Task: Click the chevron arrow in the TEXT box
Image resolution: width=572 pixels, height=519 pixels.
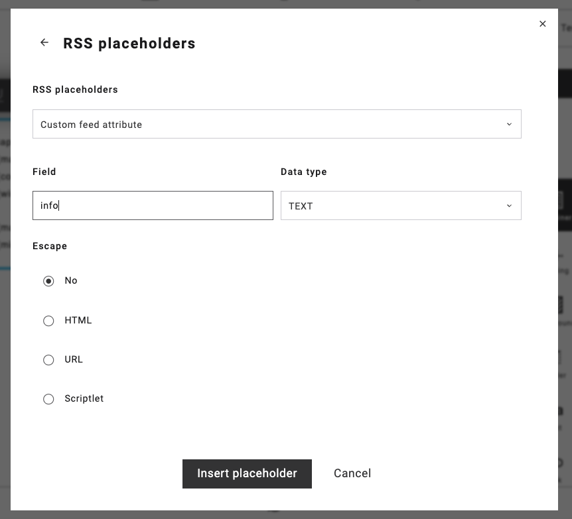Action: tap(509, 205)
